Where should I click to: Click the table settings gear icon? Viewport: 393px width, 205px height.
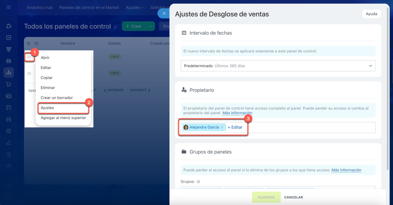coord(29,44)
